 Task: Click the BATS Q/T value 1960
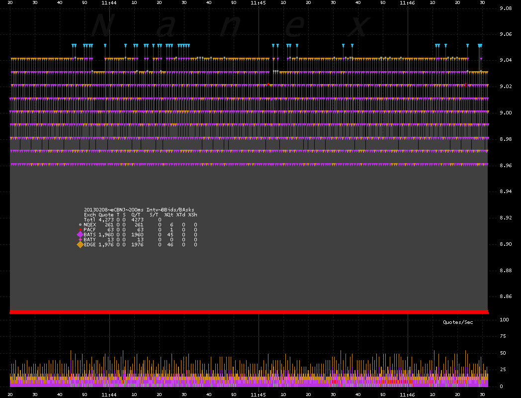[x=137, y=235]
